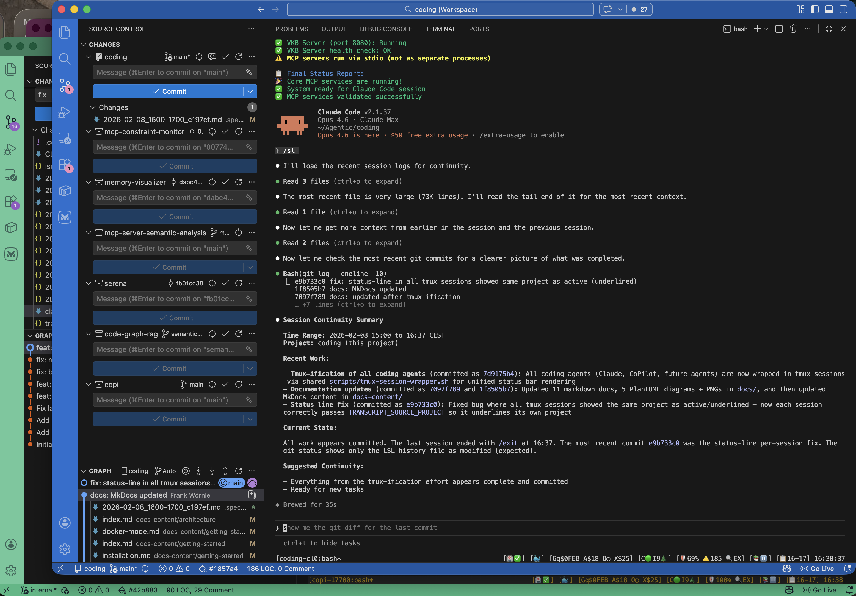This screenshot has height=596, width=856.
Task: Open Extensions view in front window
Action: [x=65, y=165]
